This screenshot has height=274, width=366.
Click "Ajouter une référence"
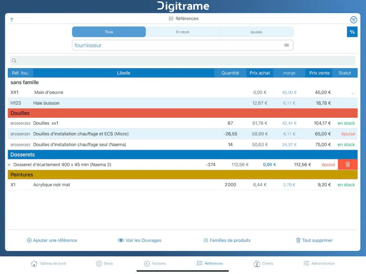(x=52, y=240)
